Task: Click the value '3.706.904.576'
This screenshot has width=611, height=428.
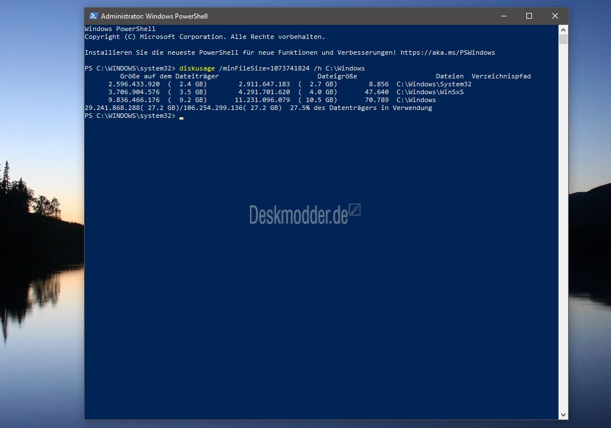Action: pos(134,92)
